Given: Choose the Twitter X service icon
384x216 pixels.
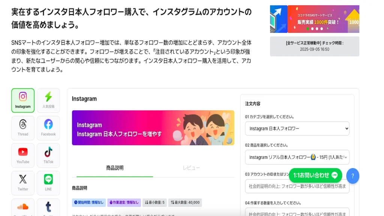Looking at the screenshot, I should 23,183.
